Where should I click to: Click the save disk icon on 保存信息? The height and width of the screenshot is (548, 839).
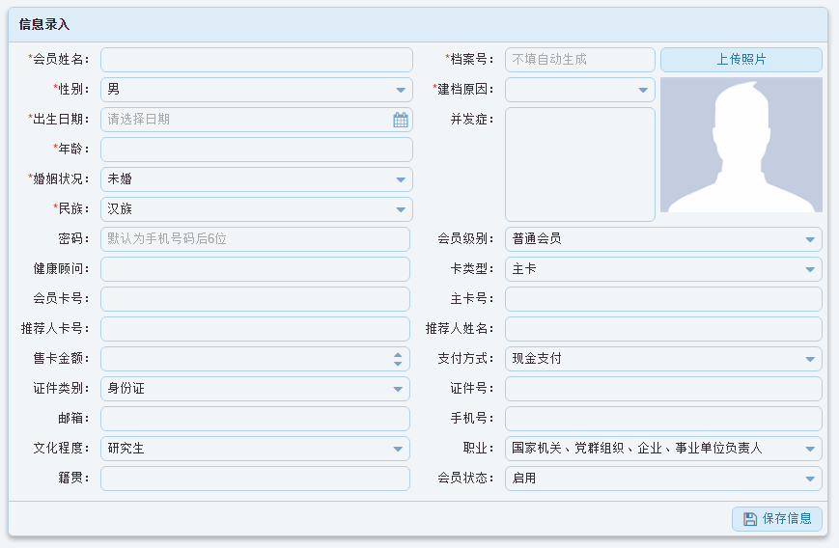coord(749,519)
